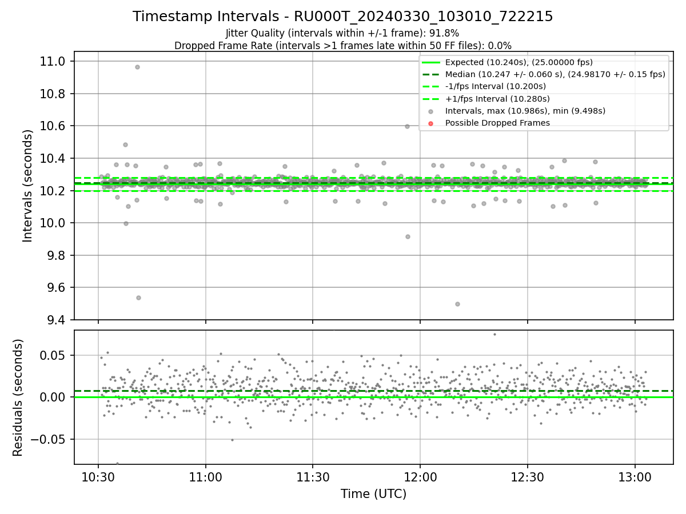Viewport: 686px width, 514px height.
Task: Click the 9.92-second outlier point just before 12:00
Action: point(408,236)
